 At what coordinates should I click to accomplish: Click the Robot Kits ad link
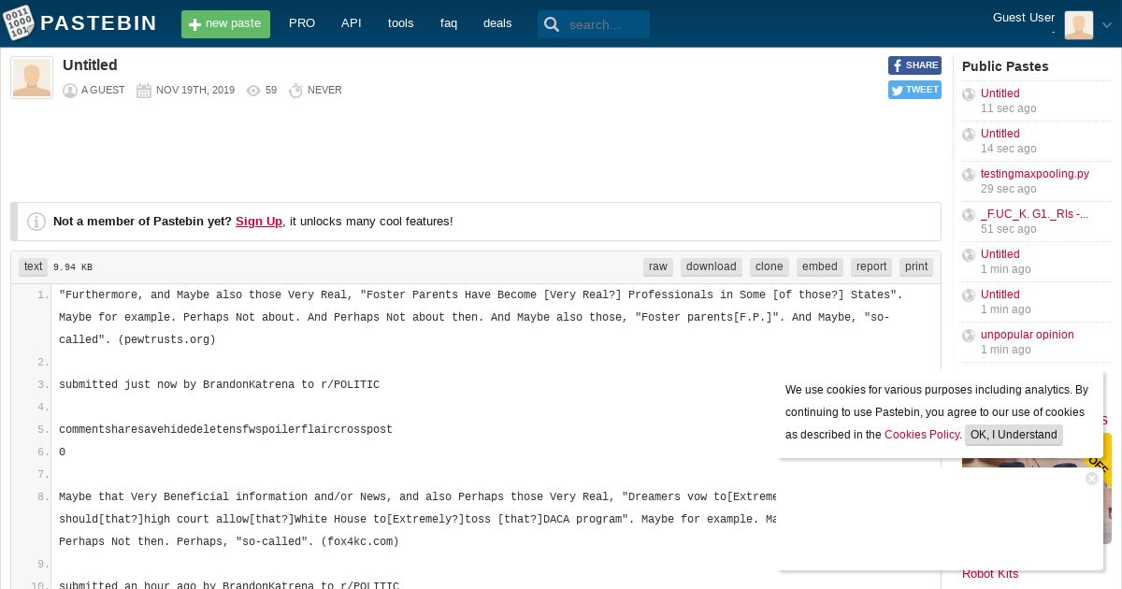point(990,574)
